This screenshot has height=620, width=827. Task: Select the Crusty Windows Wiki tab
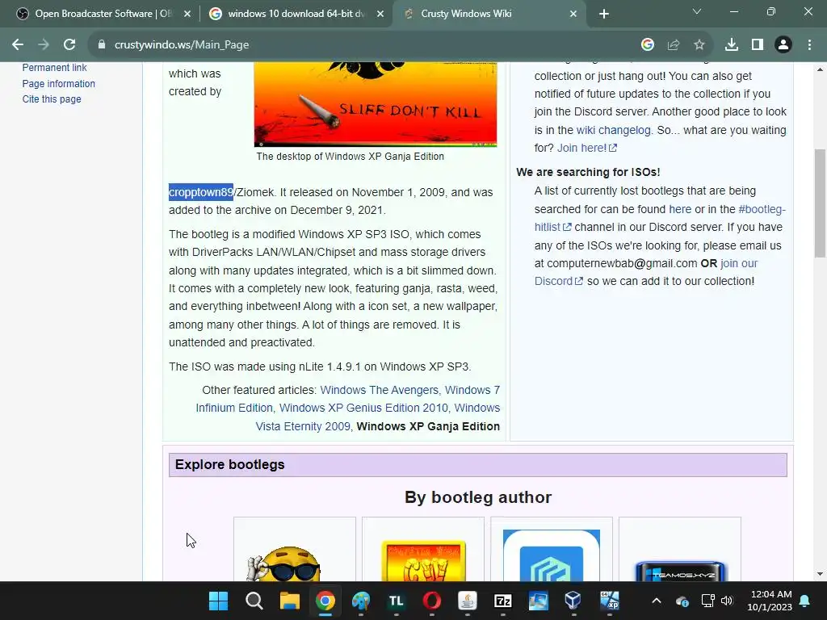[489, 14]
